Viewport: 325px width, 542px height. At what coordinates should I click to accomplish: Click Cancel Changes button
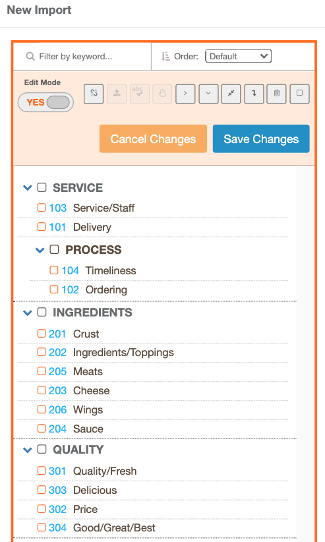[x=153, y=139]
